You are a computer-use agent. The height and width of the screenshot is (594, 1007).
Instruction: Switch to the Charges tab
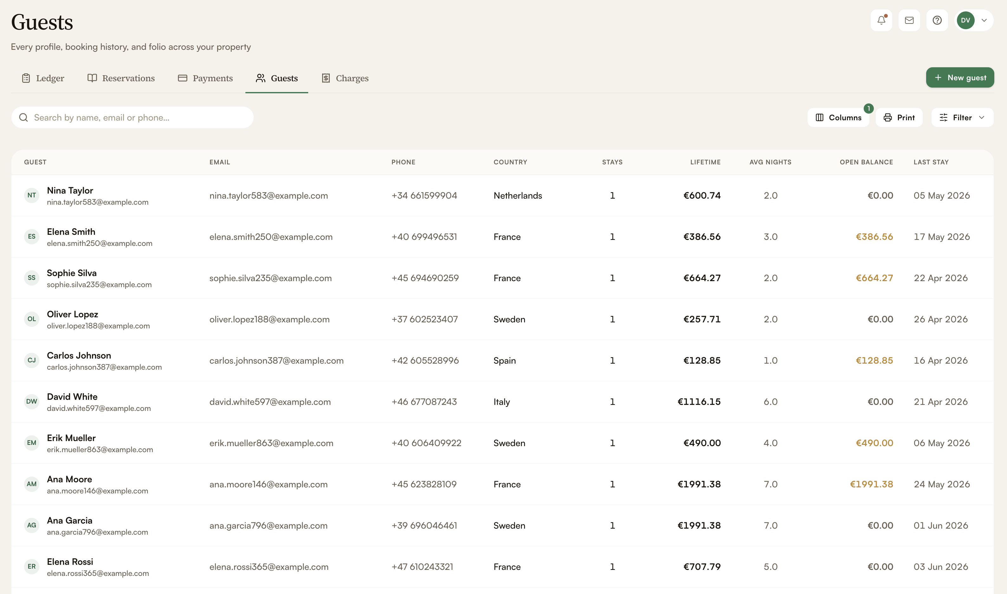345,78
